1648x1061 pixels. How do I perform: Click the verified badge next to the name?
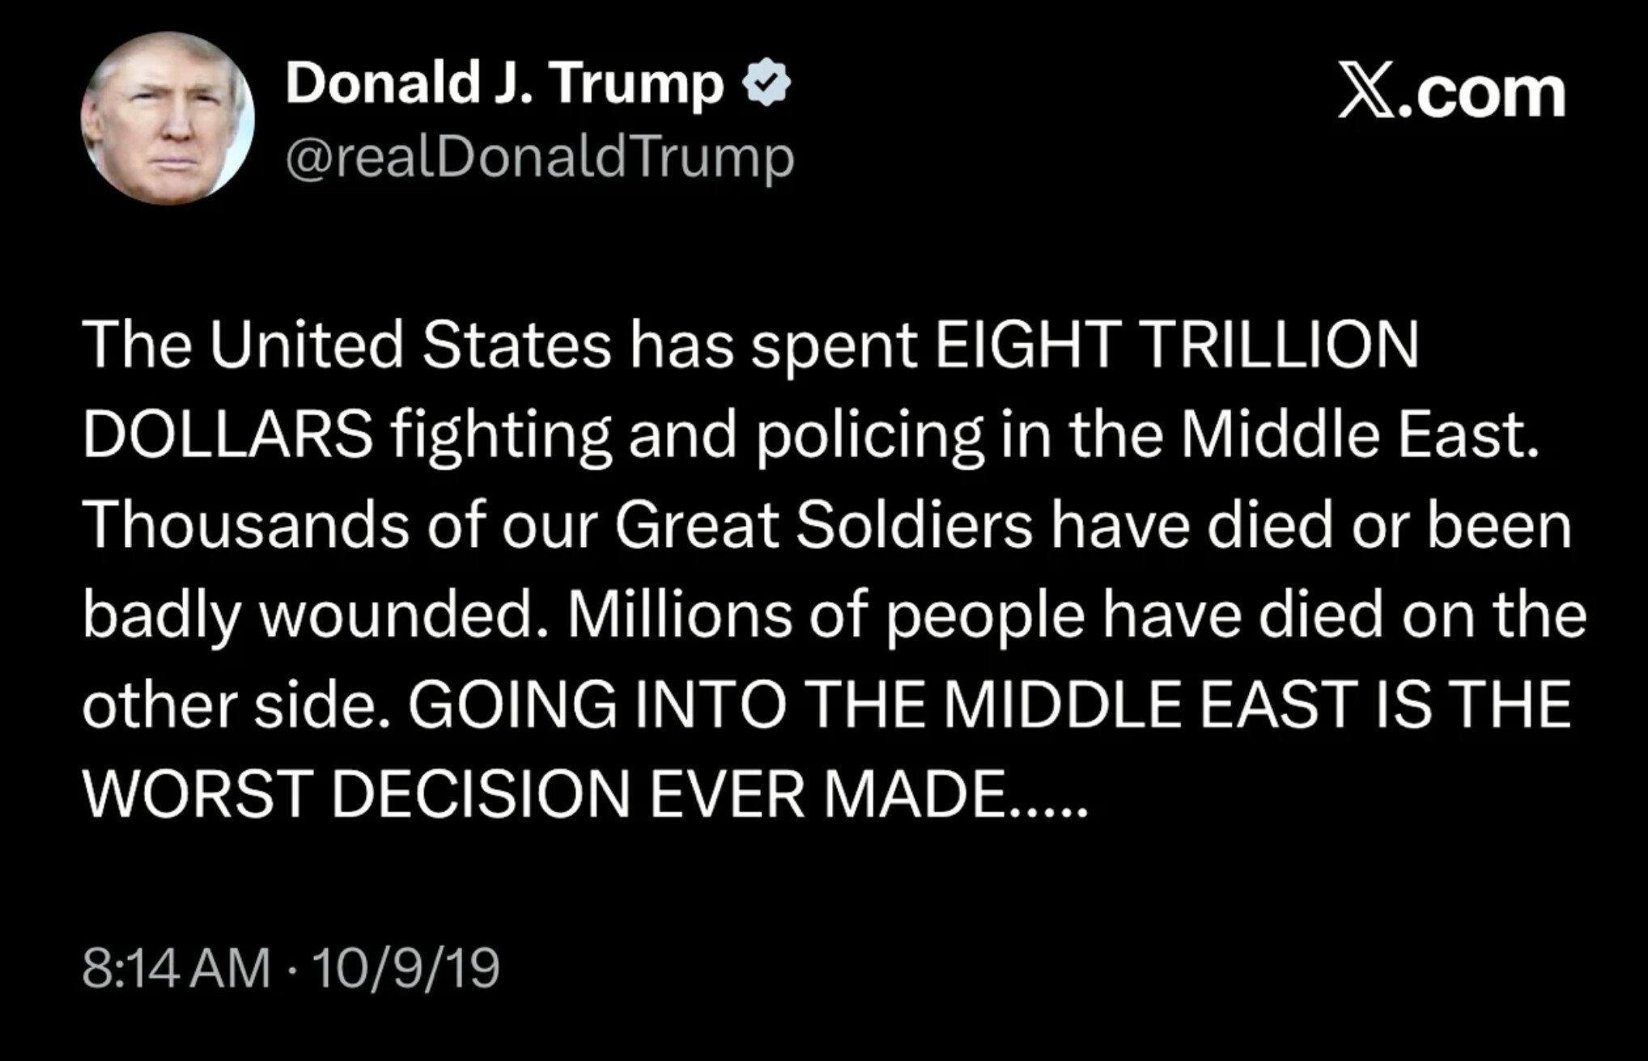766,83
